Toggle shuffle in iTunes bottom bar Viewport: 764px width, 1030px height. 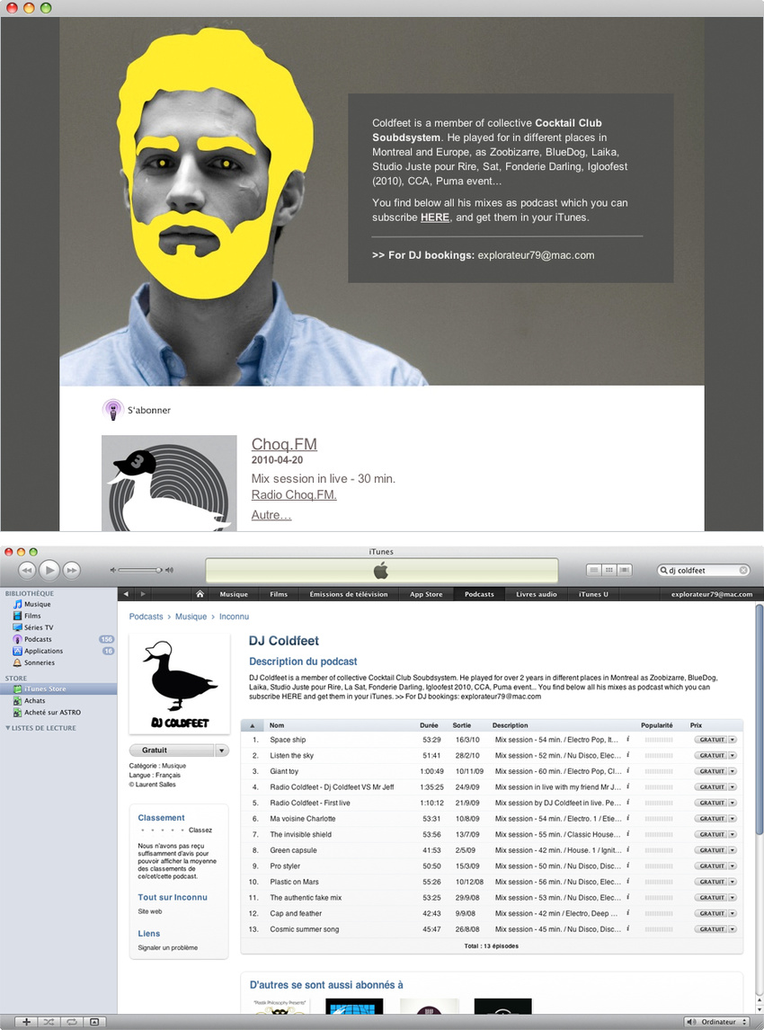click(49, 1021)
